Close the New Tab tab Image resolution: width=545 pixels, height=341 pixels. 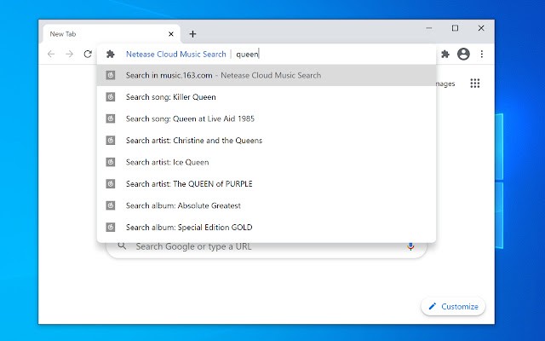171,34
